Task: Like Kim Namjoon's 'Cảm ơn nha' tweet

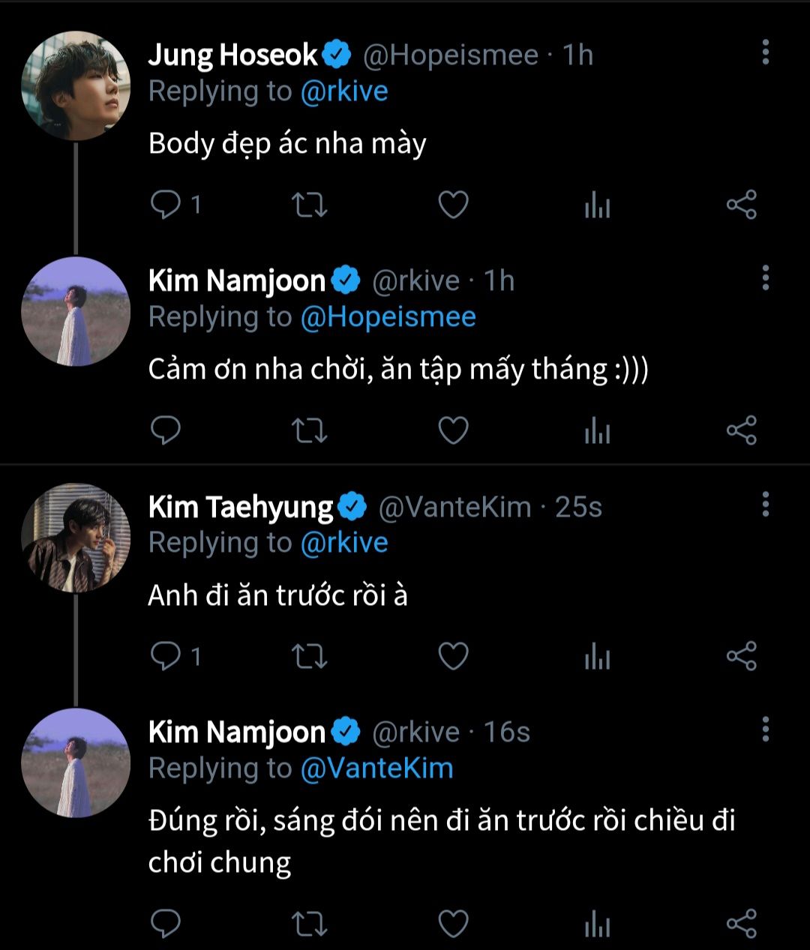Action: tap(453, 430)
